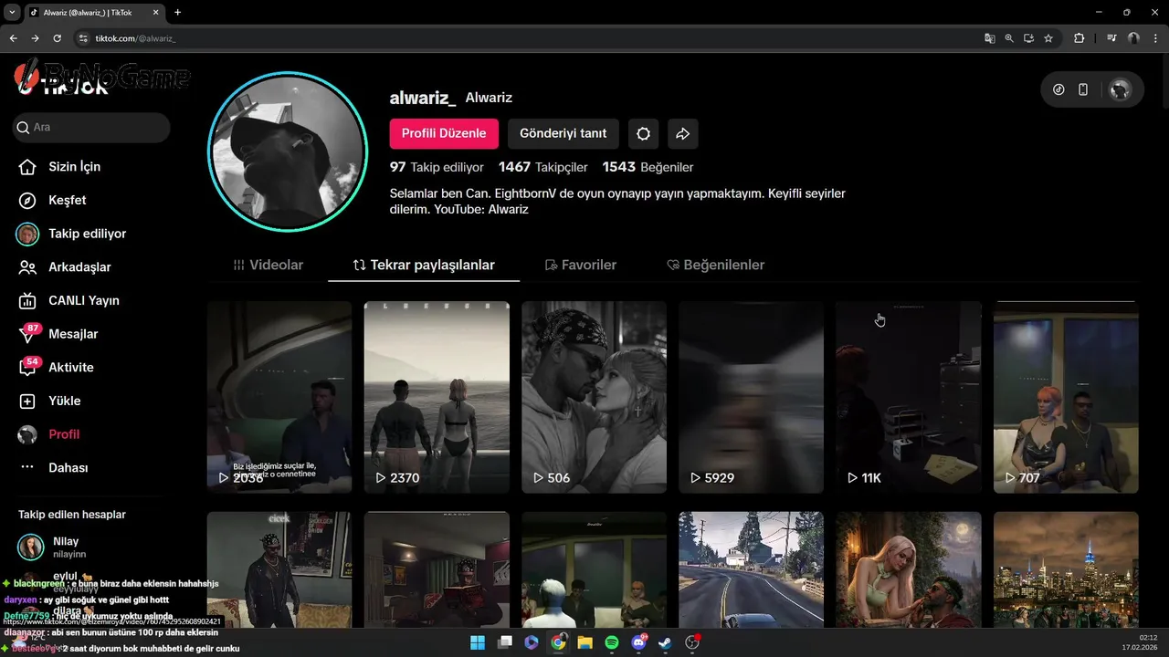Open the video with 2036 views

(x=279, y=397)
